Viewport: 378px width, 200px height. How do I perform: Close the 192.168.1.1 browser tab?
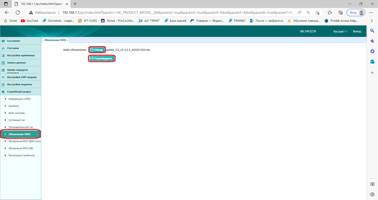click(x=67, y=4)
